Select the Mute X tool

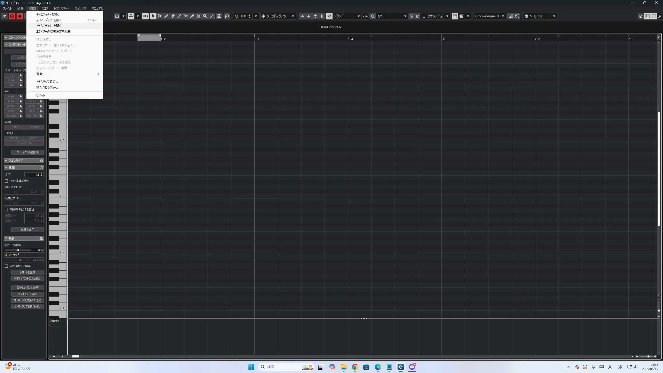199,16
